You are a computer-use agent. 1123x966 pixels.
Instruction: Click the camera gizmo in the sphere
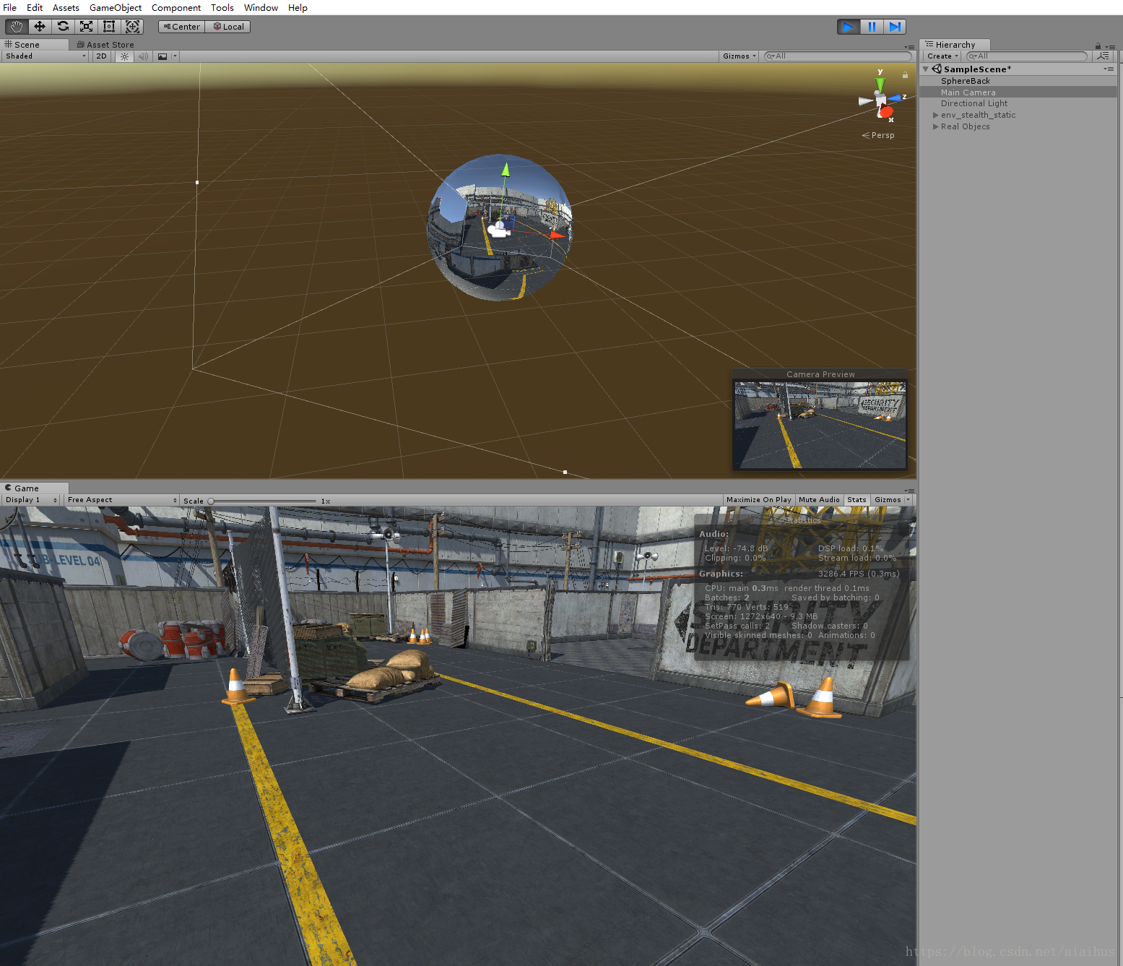click(x=498, y=230)
